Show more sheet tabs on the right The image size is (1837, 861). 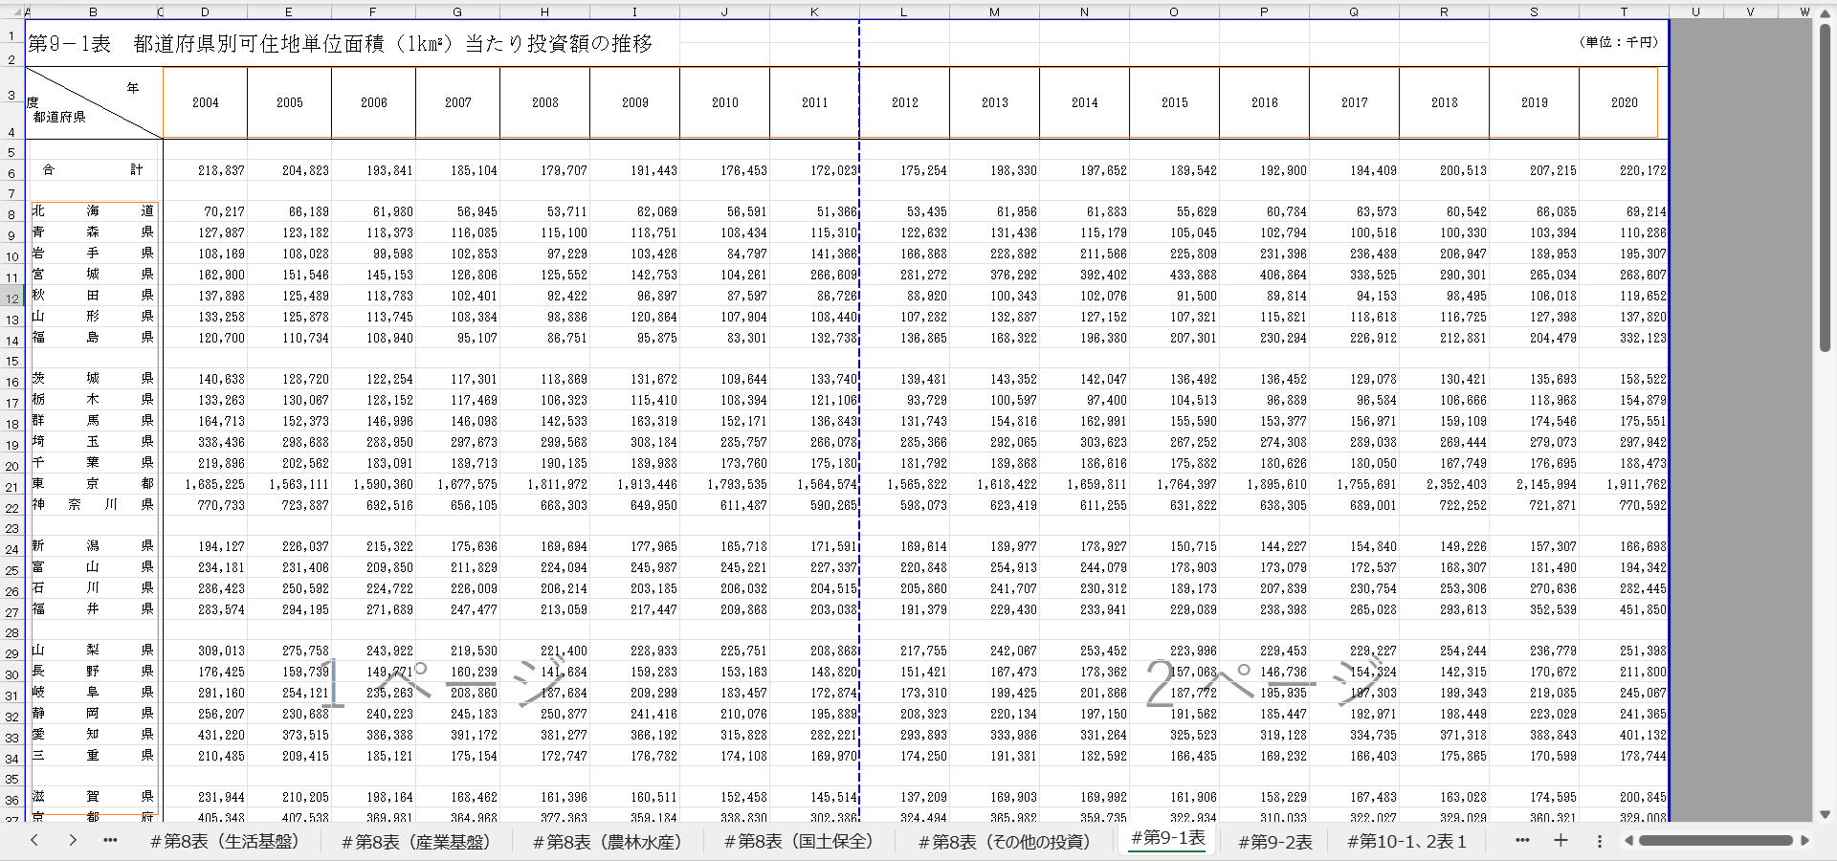coord(1522,840)
